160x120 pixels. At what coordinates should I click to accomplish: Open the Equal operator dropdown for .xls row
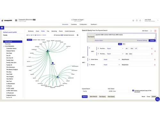pyautogui.click(x=115, y=49)
